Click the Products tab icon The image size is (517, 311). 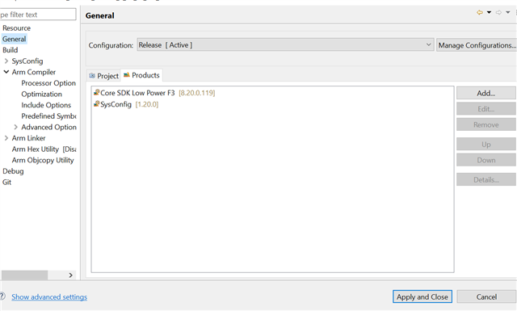click(127, 75)
